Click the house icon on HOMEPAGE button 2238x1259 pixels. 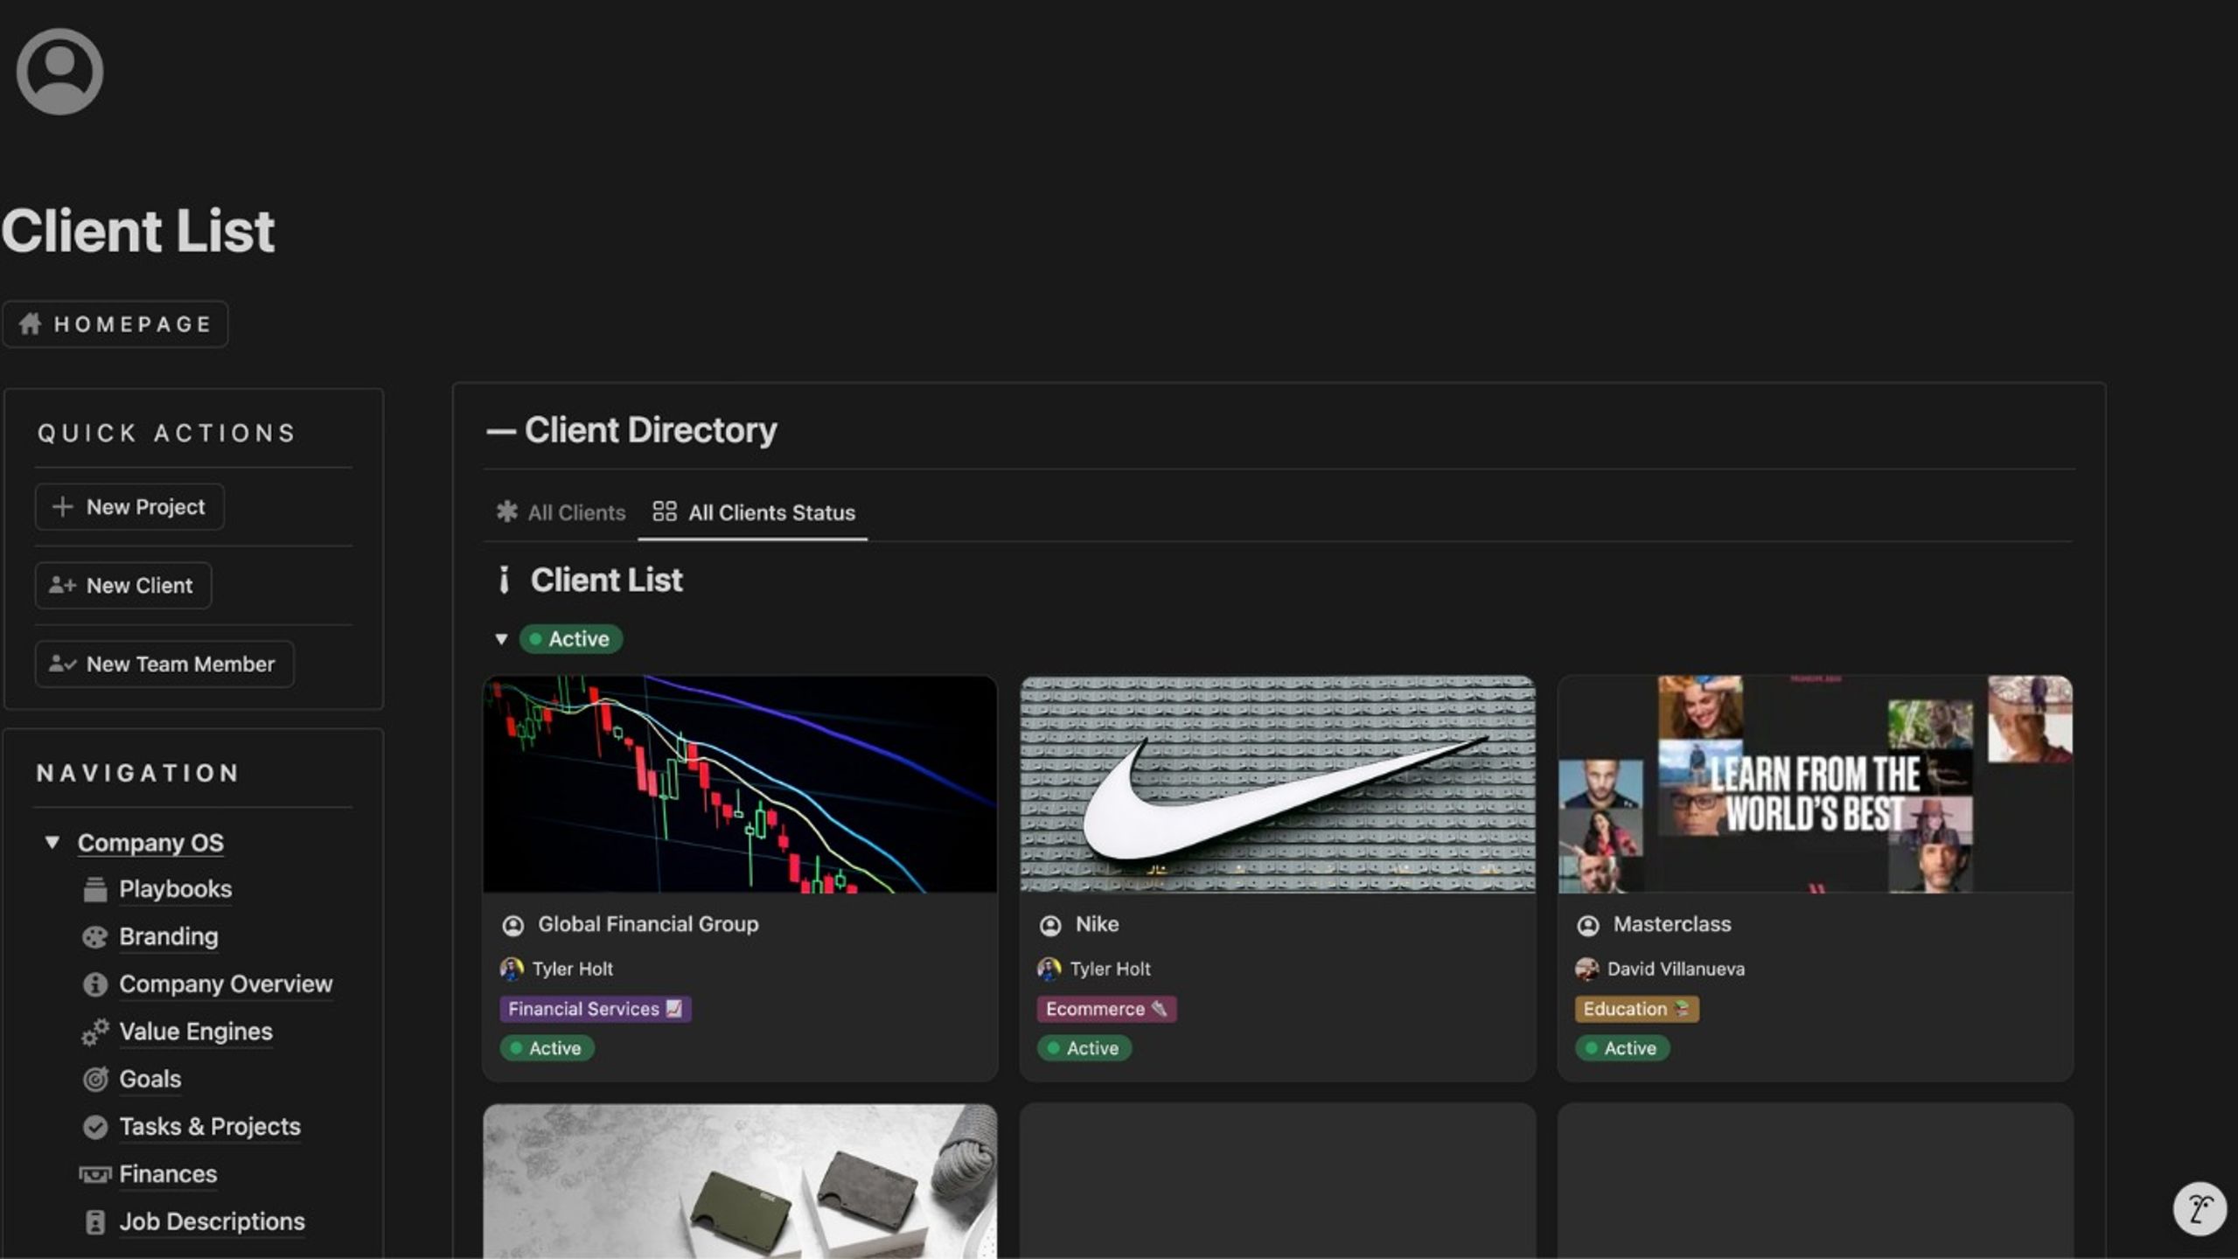click(31, 324)
